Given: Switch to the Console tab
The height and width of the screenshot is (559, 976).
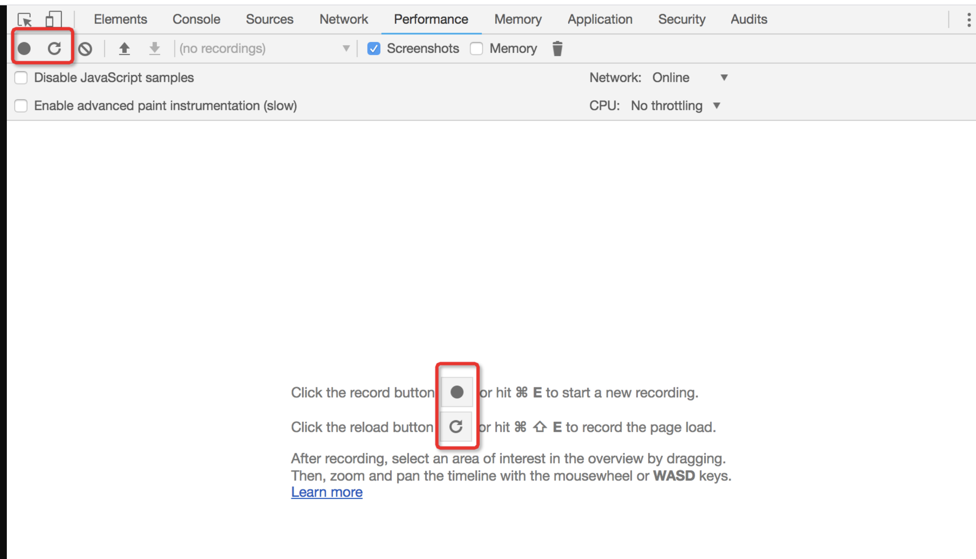Looking at the screenshot, I should (x=196, y=19).
